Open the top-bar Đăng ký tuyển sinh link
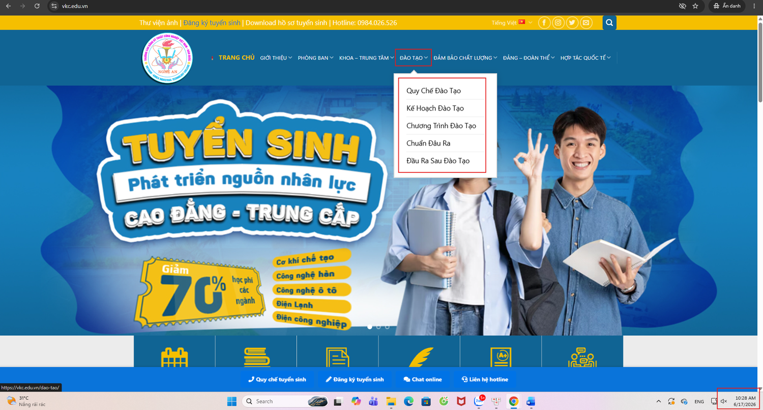The width and height of the screenshot is (763, 410). (213, 23)
